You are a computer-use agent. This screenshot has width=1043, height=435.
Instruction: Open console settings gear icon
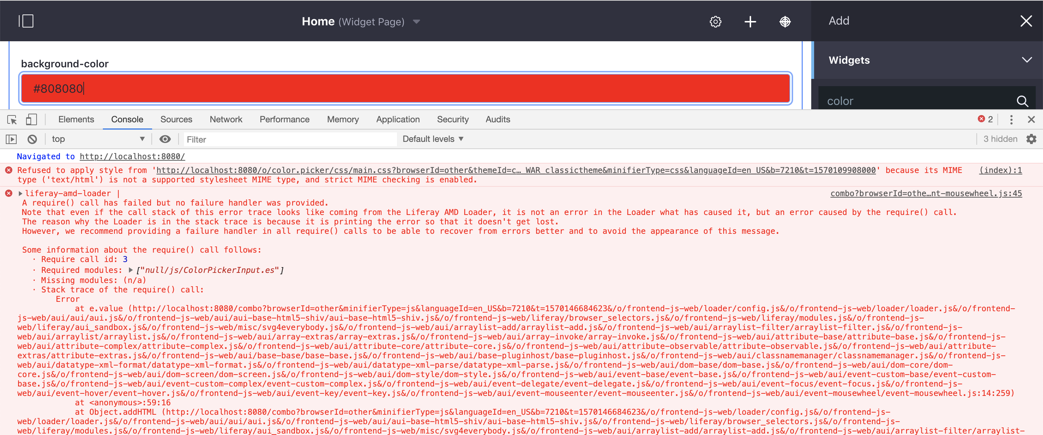pyautogui.click(x=1031, y=139)
